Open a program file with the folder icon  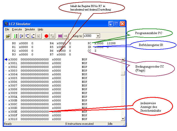(8, 36)
